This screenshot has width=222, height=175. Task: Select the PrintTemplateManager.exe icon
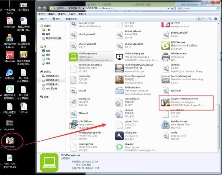pyautogui.click(x=120, y=68)
